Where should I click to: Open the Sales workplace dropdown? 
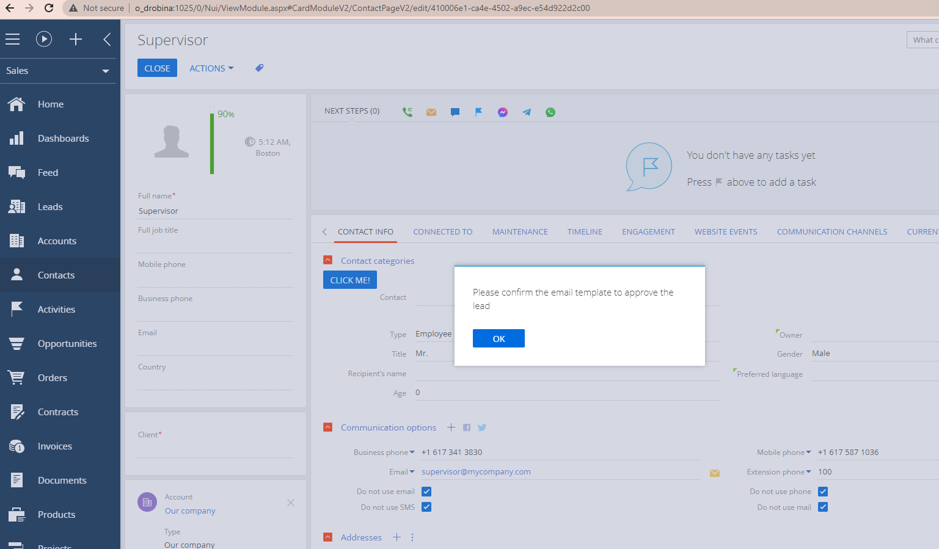click(57, 71)
